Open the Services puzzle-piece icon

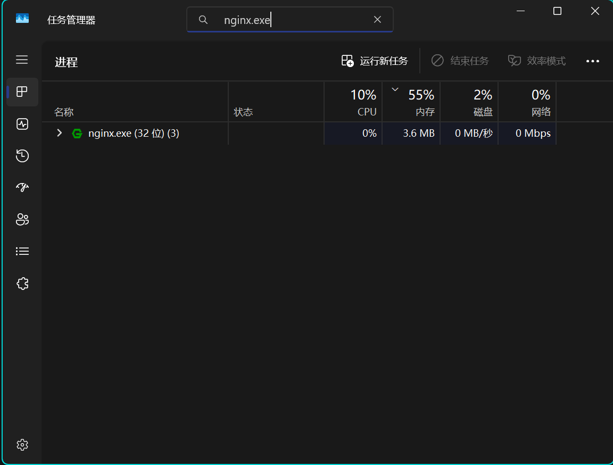(x=22, y=284)
